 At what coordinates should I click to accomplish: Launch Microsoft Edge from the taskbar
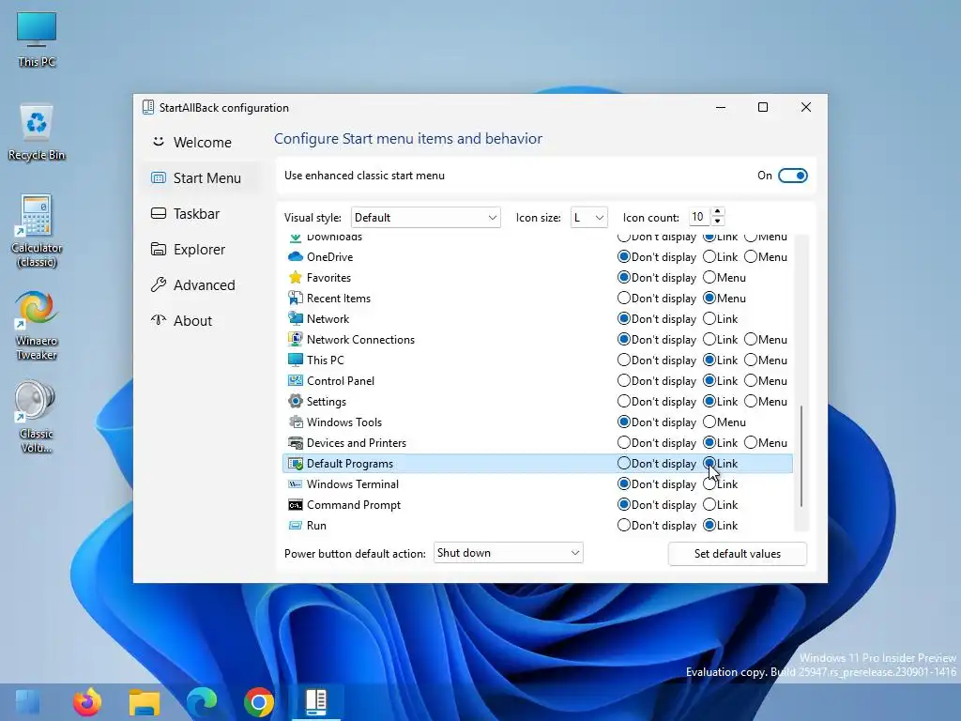202,702
